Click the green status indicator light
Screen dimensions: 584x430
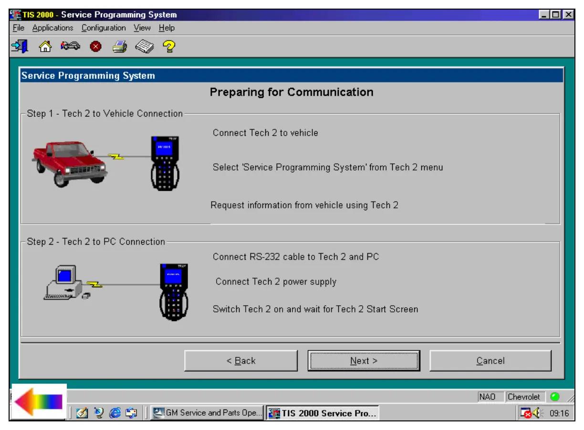(x=555, y=397)
